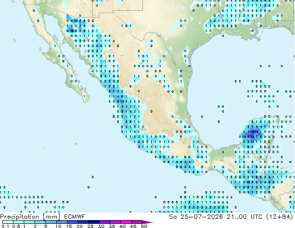Screen dimensions: 295x228
Task: Click the '0.5' legend value
Action: pyautogui.click(x=16, y=226)
